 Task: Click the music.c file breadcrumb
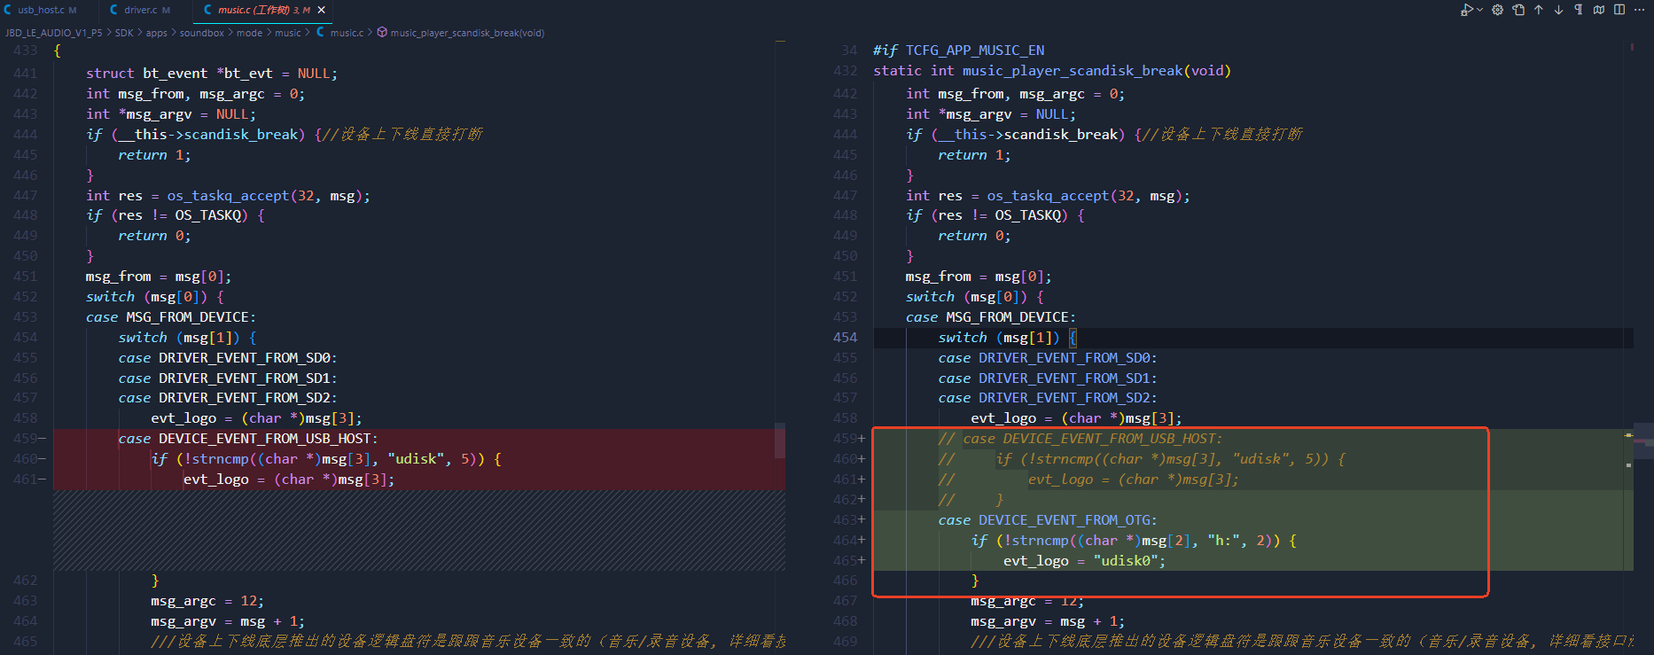coord(340,33)
